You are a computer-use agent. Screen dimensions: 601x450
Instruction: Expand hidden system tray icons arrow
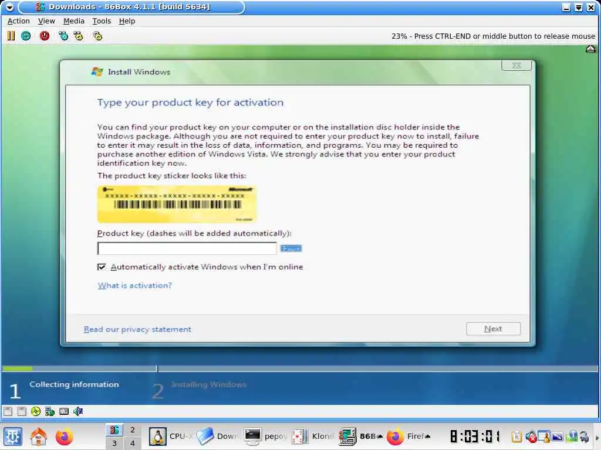(x=597, y=437)
